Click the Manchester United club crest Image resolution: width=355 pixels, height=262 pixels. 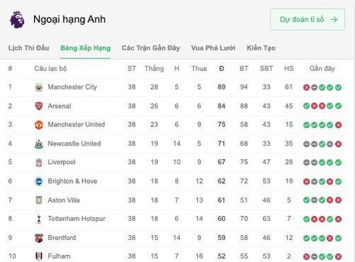tap(39, 125)
